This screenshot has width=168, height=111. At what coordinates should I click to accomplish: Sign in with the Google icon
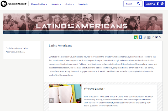pyautogui.click(x=162, y=4)
